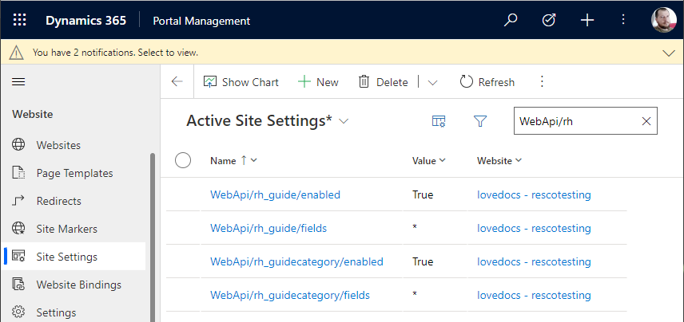Toggle the select all rows circle
The height and width of the screenshot is (322, 684).
183,160
